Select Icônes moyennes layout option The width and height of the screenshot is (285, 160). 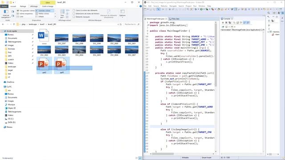[x=25, y=14]
